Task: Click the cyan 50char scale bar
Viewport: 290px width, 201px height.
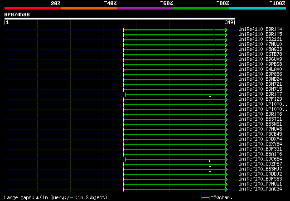Action: coord(205,197)
